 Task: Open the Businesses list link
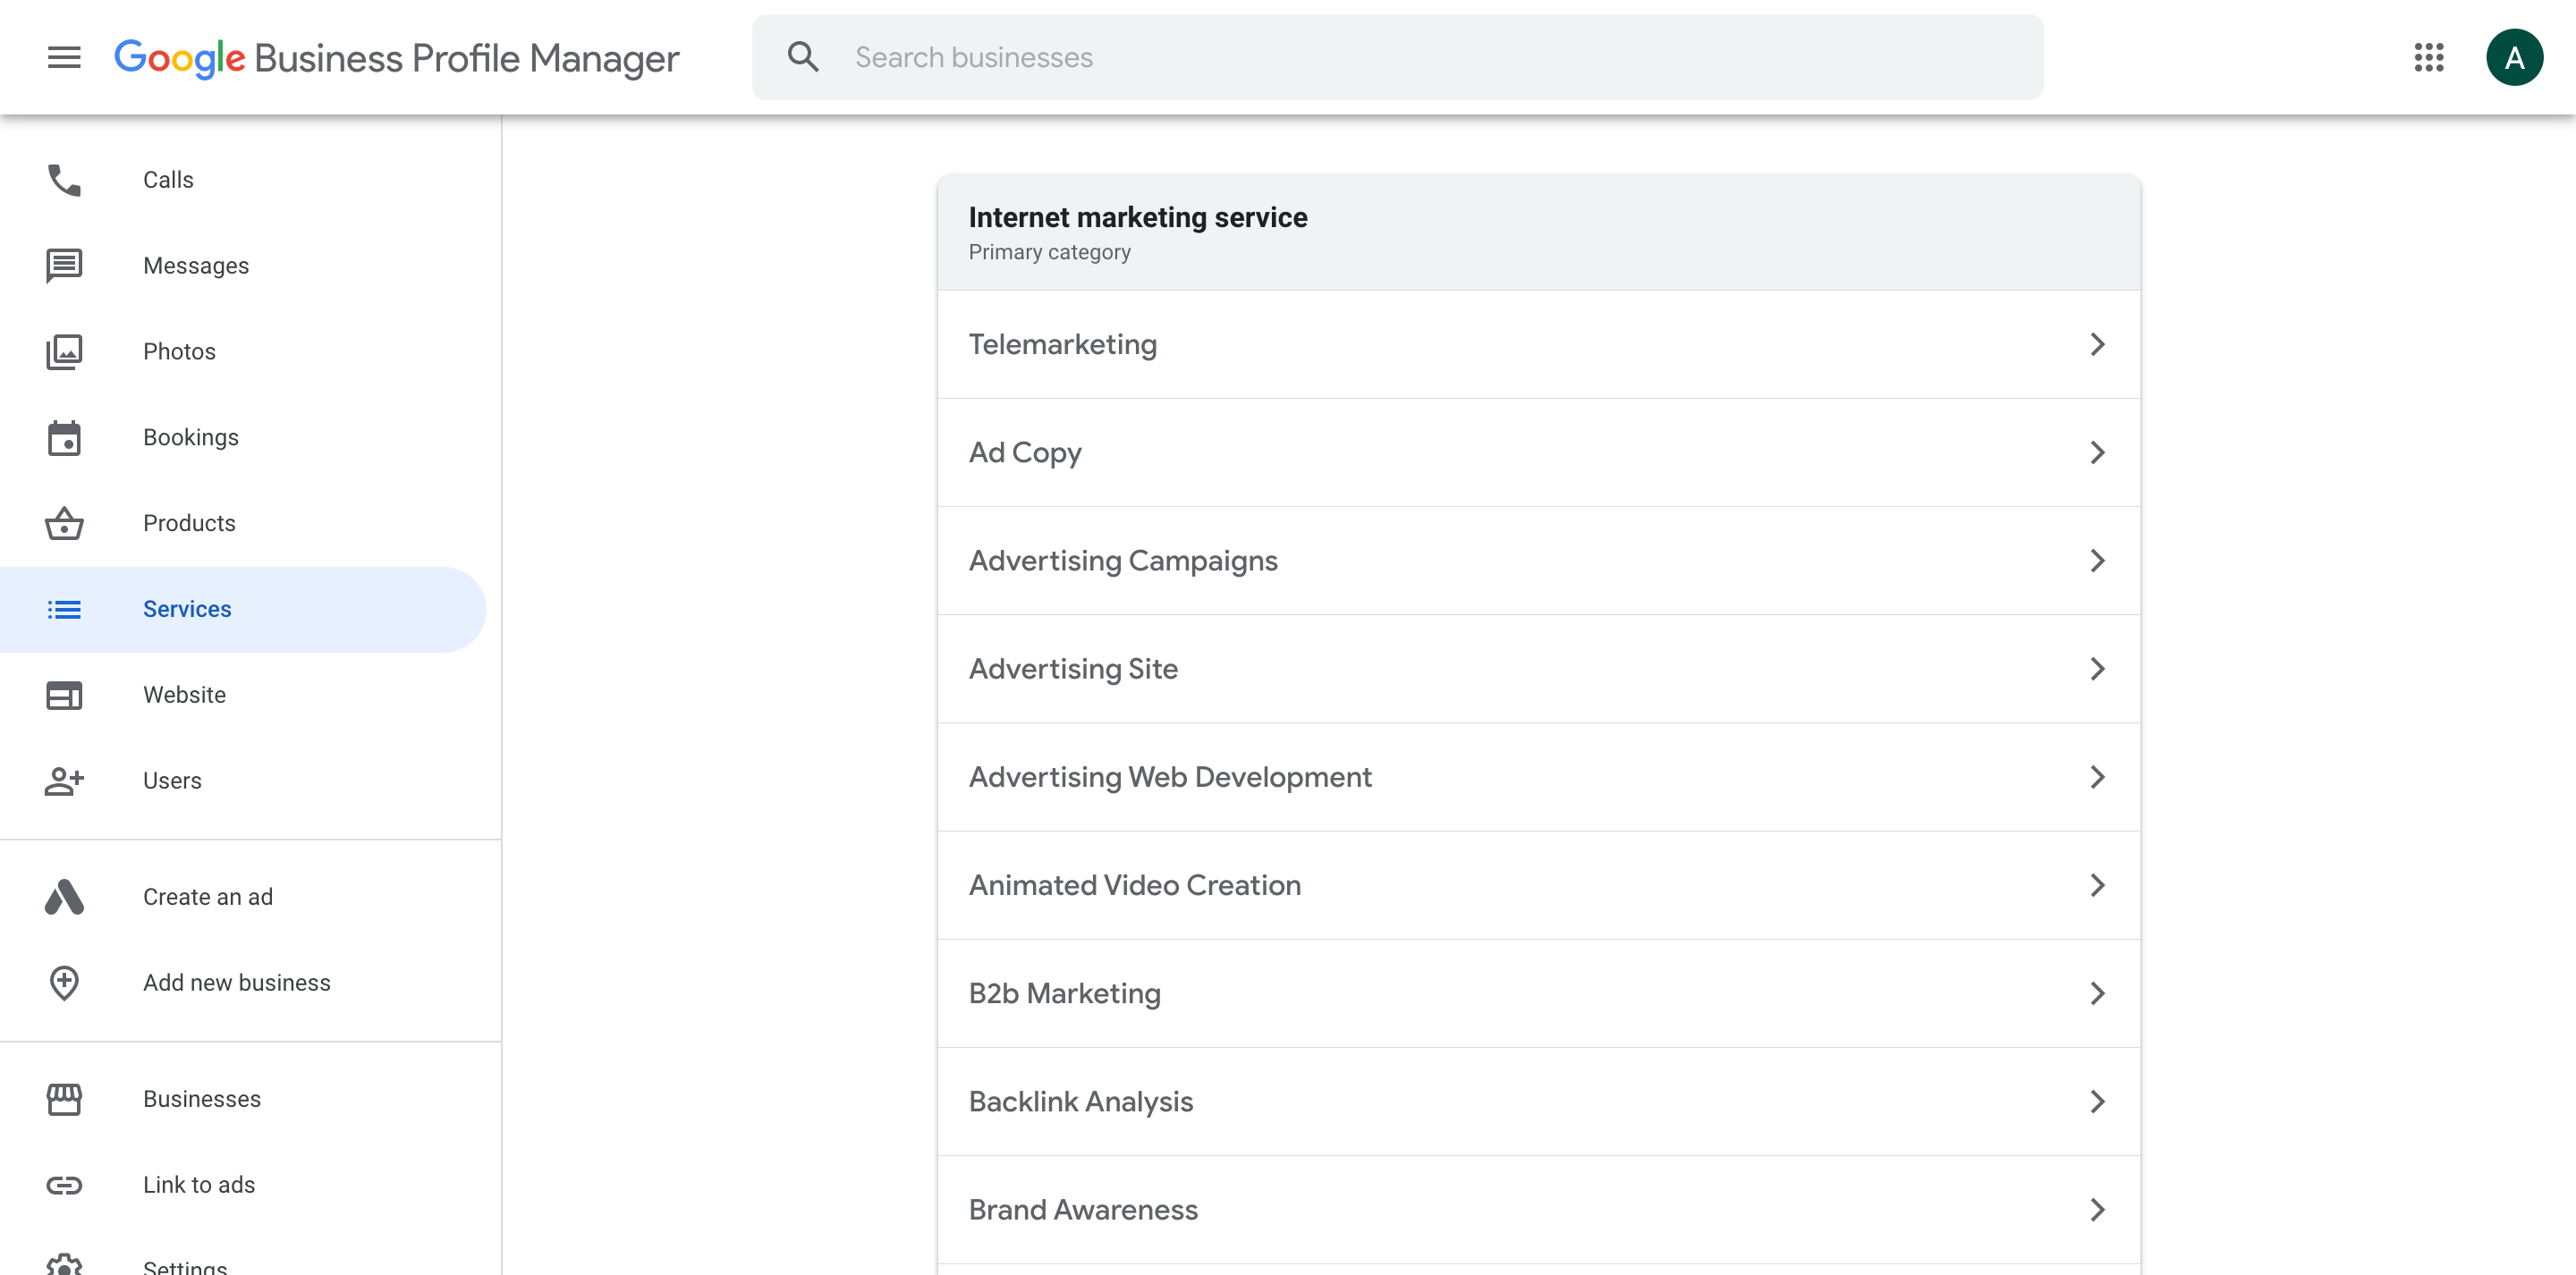pyautogui.click(x=202, y=1099)
